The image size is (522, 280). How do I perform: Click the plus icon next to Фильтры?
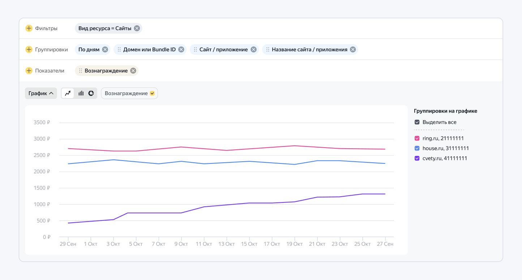click(x=29, y=28)
